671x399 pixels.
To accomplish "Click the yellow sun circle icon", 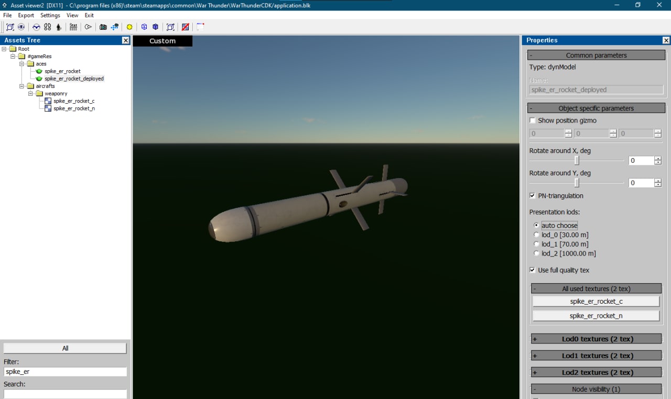I will click(x=129, y=27).
